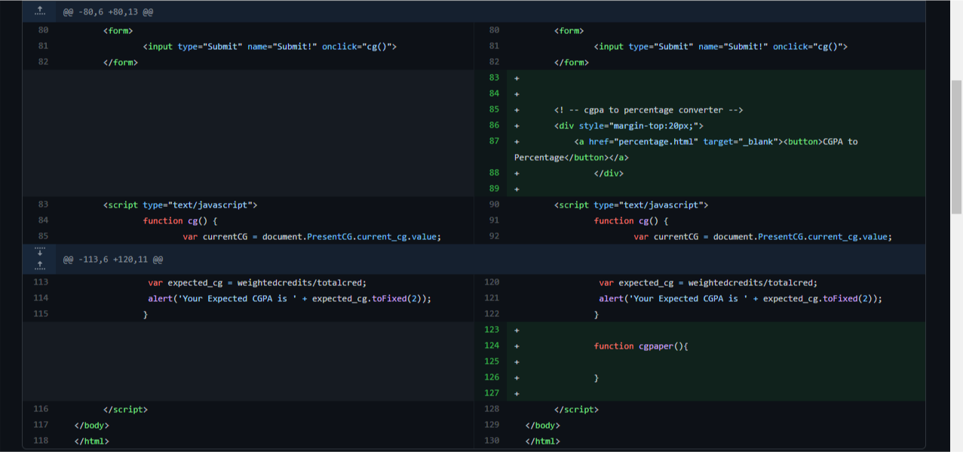963x452 pixels.
Task: Click the alert code on new line 121
Action: (741, 298)
